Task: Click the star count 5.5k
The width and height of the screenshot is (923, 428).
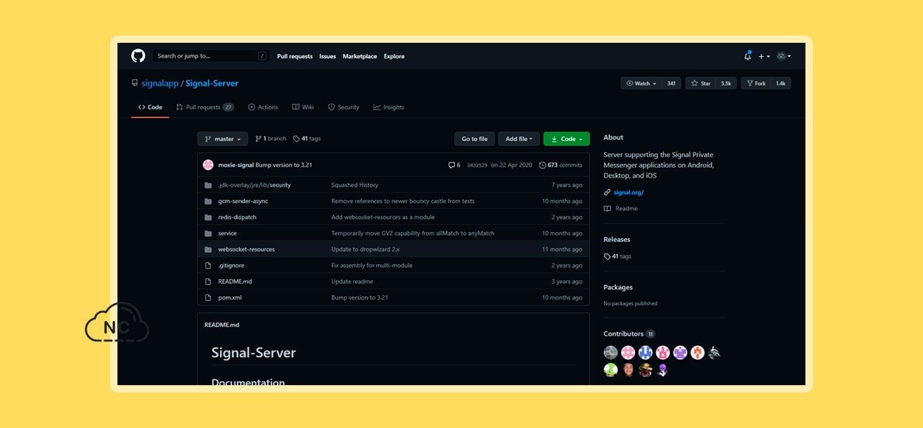Action: pyautogui.click(x=726, y=83)
